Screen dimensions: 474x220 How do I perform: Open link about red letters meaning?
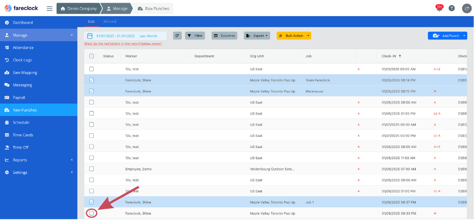[123, 44]
